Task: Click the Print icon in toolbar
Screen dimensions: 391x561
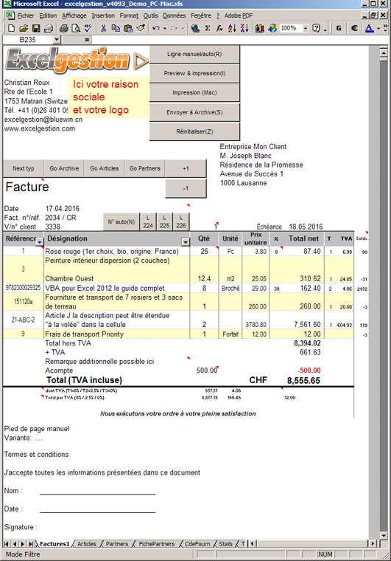Action: (x=64, y=28)
